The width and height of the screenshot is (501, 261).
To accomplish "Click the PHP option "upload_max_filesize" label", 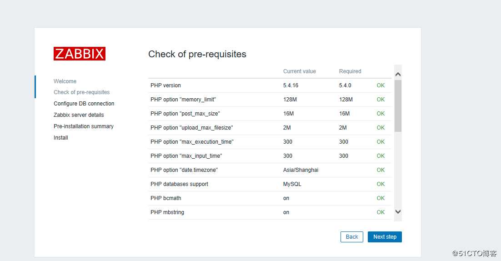I will coord(192,127).
